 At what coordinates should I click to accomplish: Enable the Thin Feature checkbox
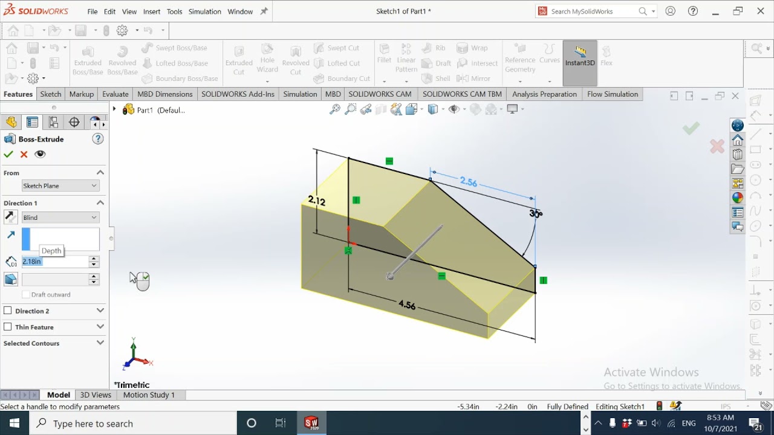coord(8,327)
